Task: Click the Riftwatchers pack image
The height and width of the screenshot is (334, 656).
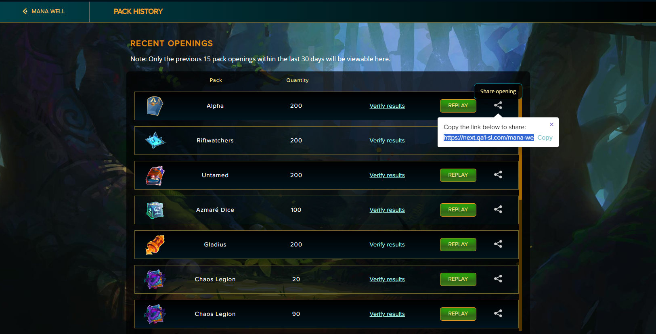Action: (x=155, y=140)
